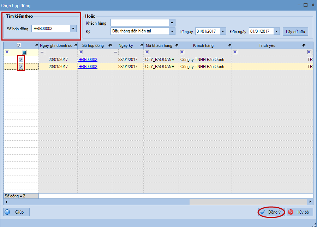
Task: Open filter operator for Số hợp đồng column
Action: point(81,52)
